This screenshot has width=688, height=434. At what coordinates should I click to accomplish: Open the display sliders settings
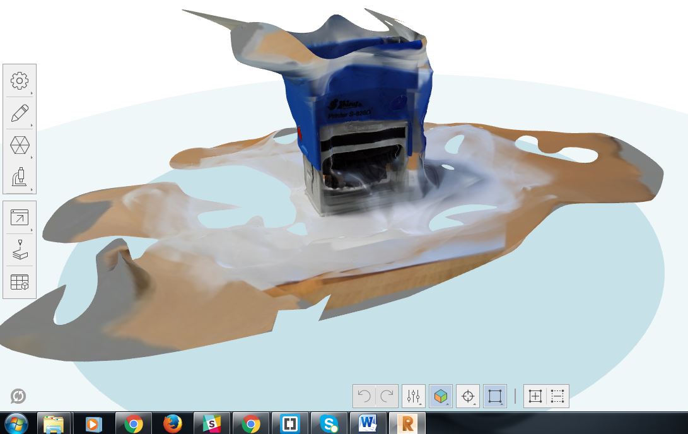pos(413,396)
